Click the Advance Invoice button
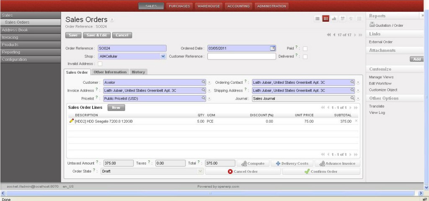The image size is (429, 201). [337, 163]
